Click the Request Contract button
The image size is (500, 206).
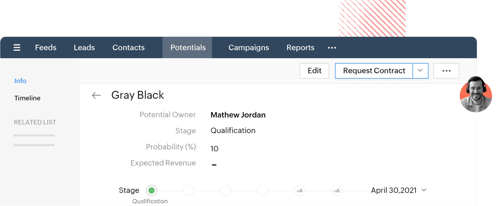(374, 71)
